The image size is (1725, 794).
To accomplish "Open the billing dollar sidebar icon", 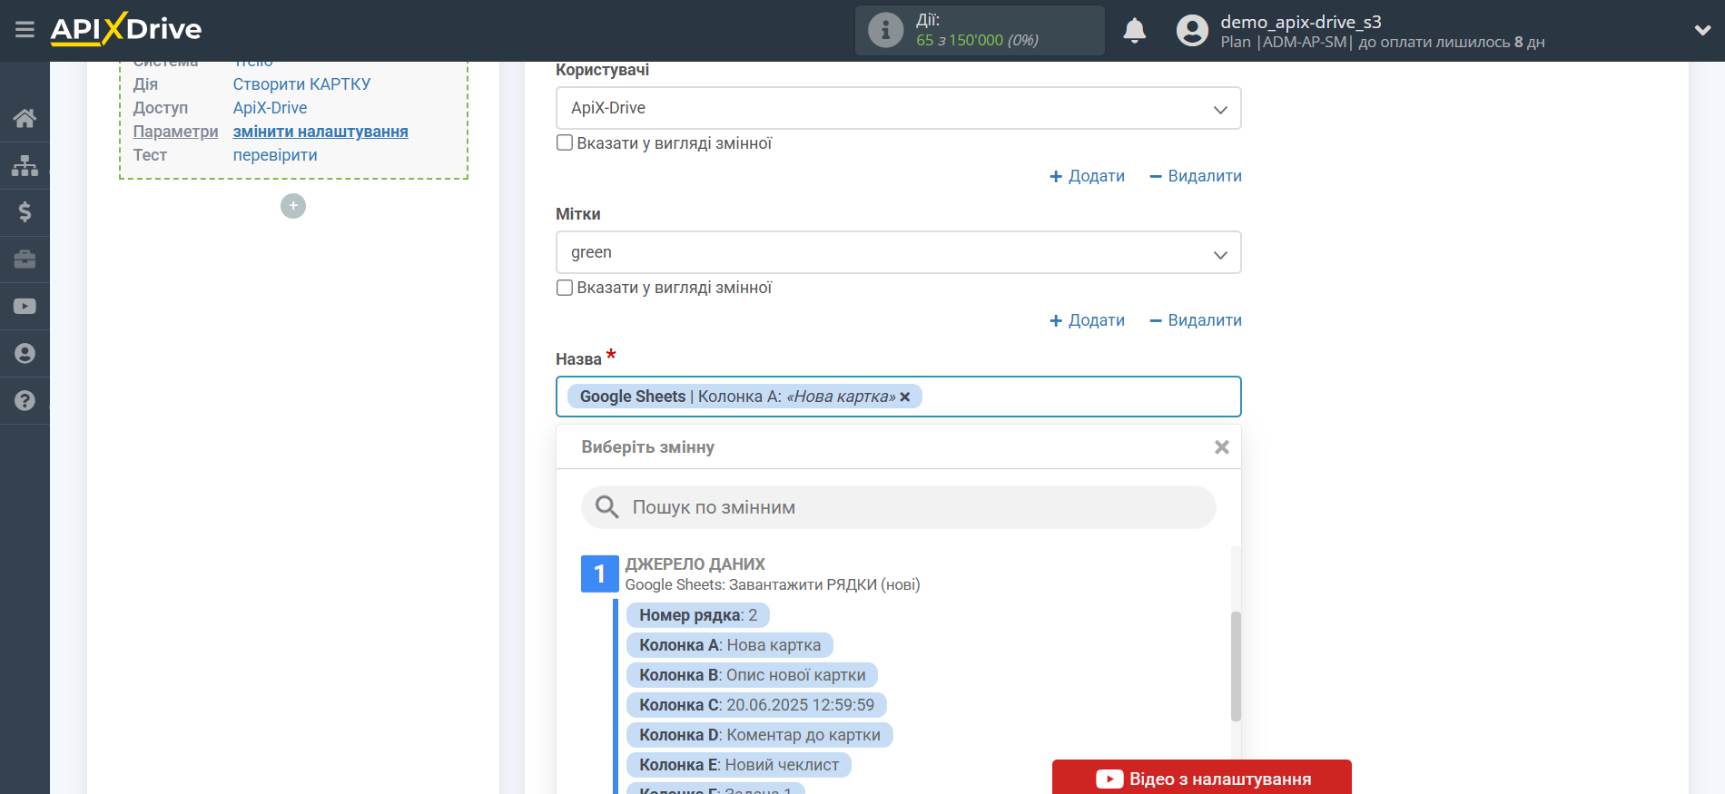I will point(25,212).
